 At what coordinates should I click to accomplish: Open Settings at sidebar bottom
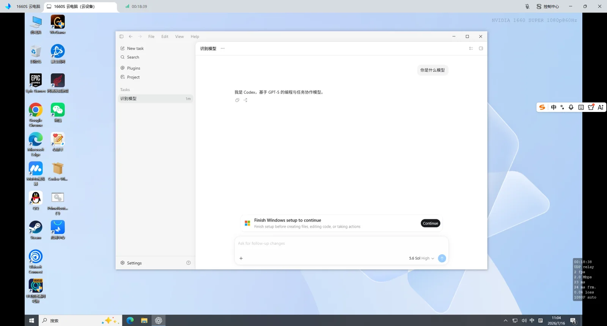click(131, 263)
